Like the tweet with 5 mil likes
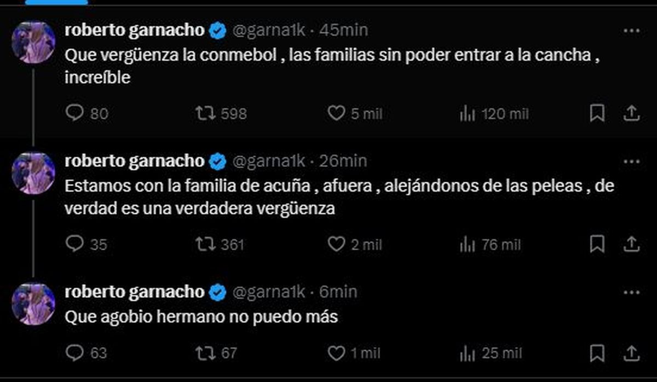 (x=335, y=113)
